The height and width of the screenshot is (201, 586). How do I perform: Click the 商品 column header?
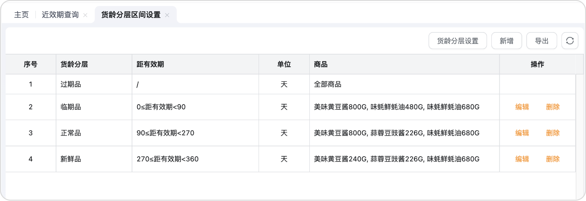point(321,64)
